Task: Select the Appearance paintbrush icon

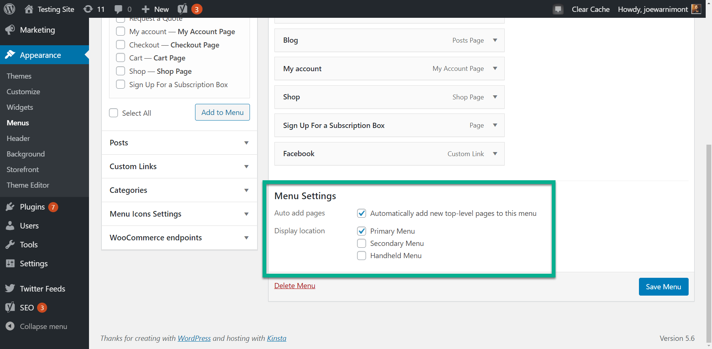Action: point(10,55)
